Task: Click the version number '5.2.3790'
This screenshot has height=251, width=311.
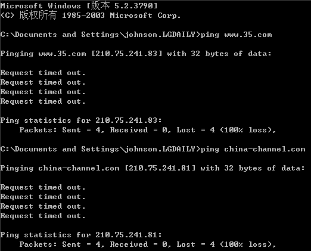Action: (133, 6)
